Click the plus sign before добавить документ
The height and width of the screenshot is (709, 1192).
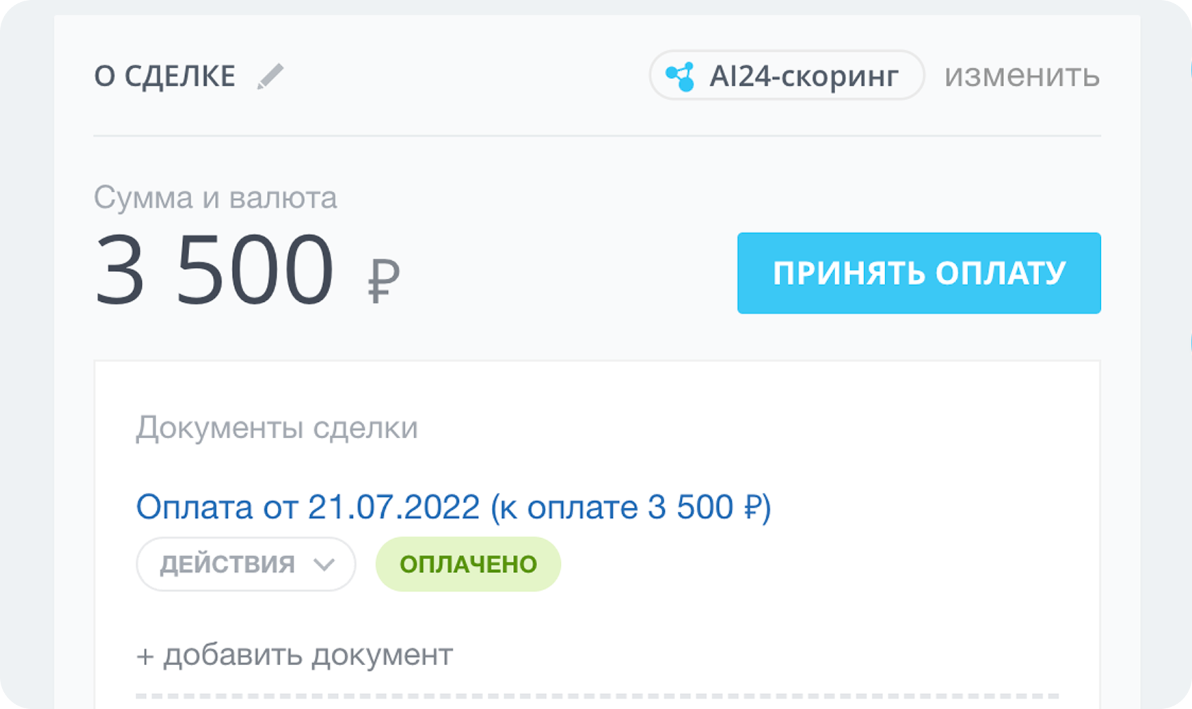[145, 656]
